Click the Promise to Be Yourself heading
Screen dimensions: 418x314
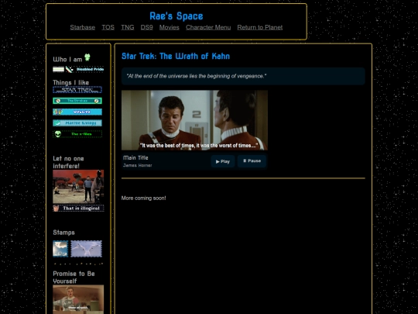click(x=74, y=277)
